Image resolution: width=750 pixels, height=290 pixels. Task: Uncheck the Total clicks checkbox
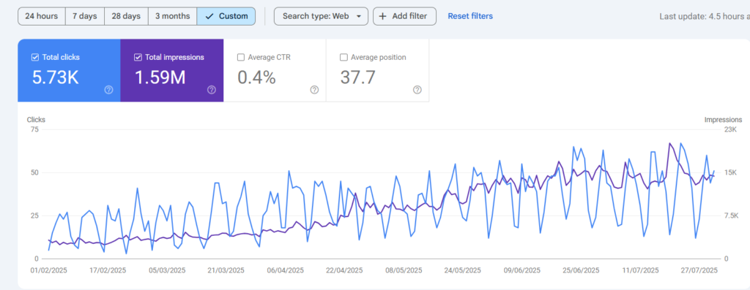[x=35, y=57]
